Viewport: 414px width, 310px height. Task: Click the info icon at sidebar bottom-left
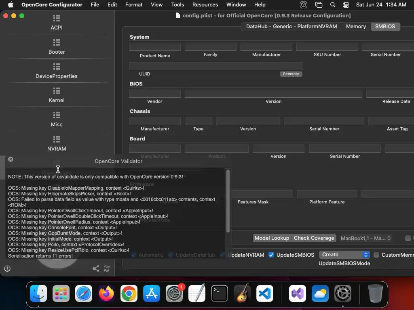coord(7,268)
